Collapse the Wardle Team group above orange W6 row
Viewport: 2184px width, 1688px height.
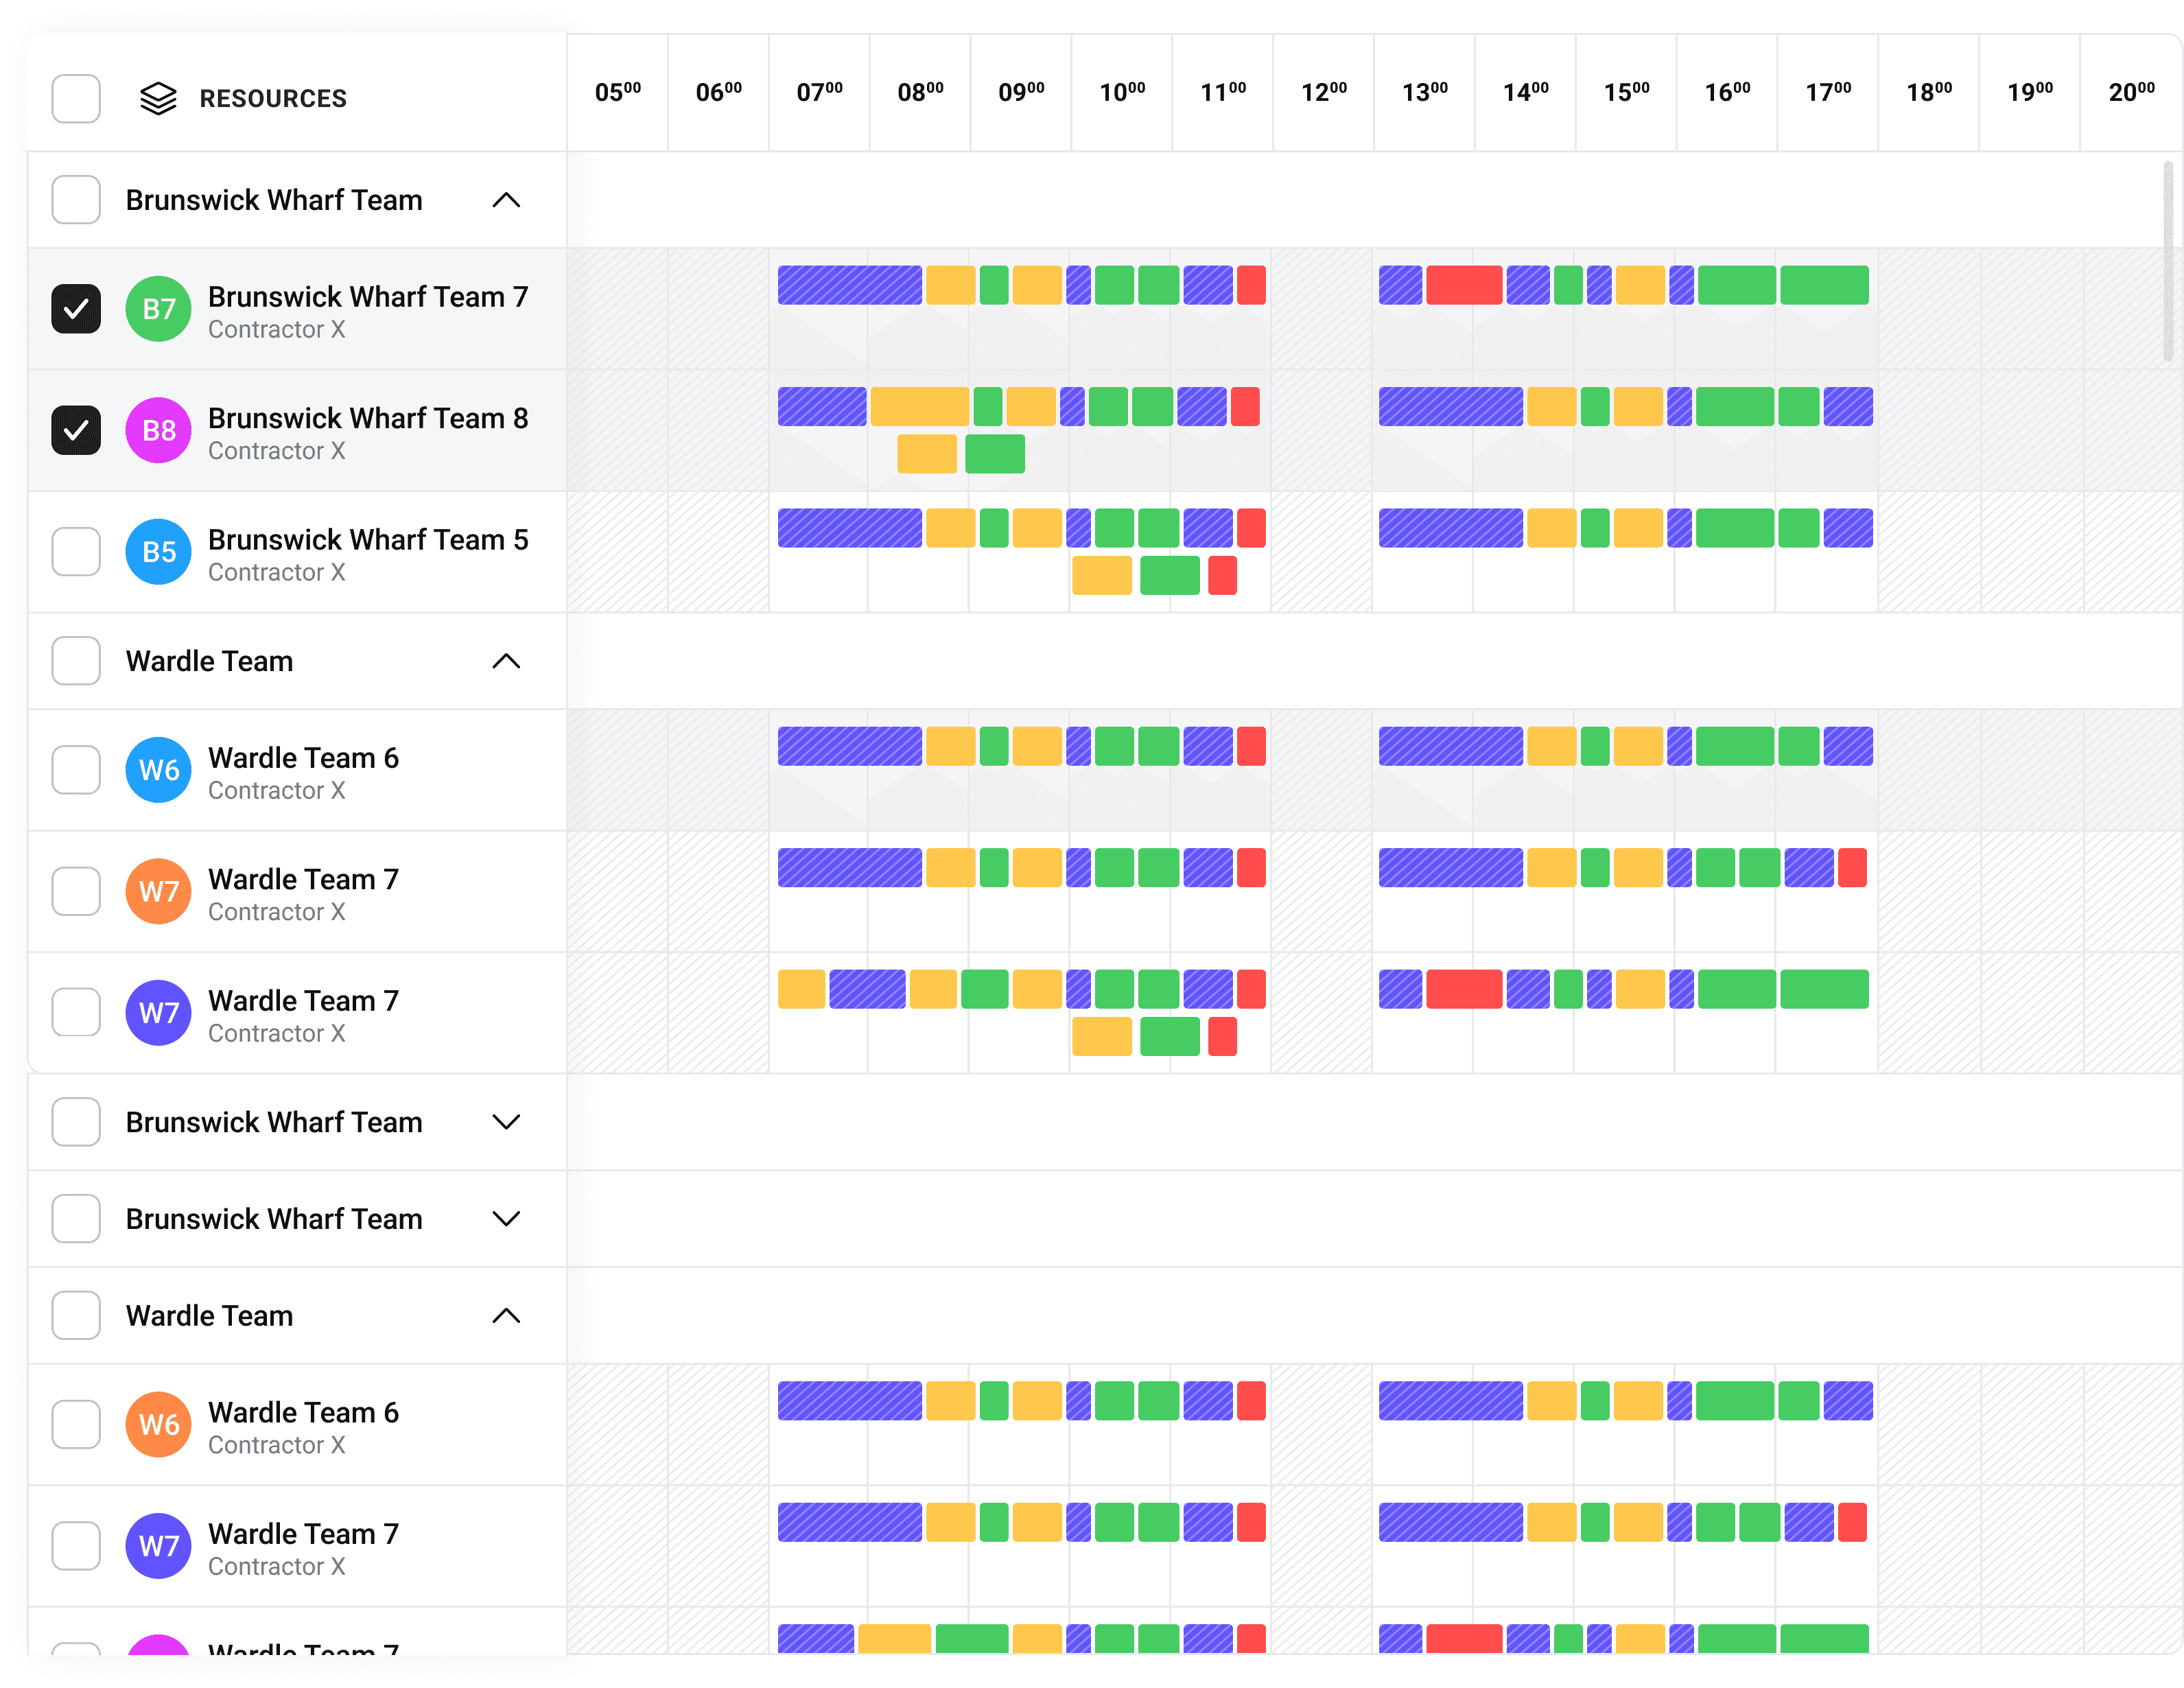[x=507, y=1316]
